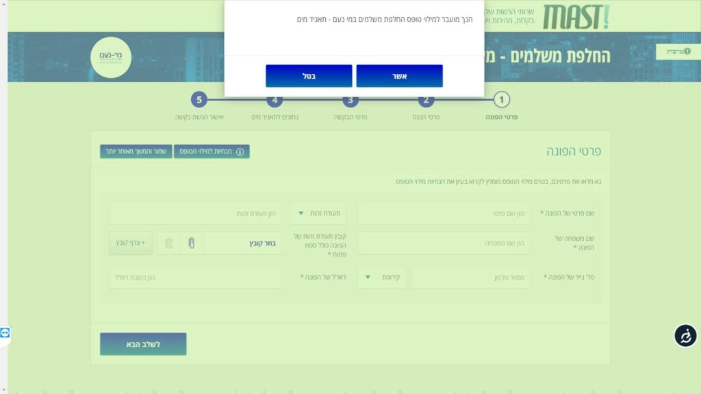Click the paperclip attachment icon

[x=191, y=243]
